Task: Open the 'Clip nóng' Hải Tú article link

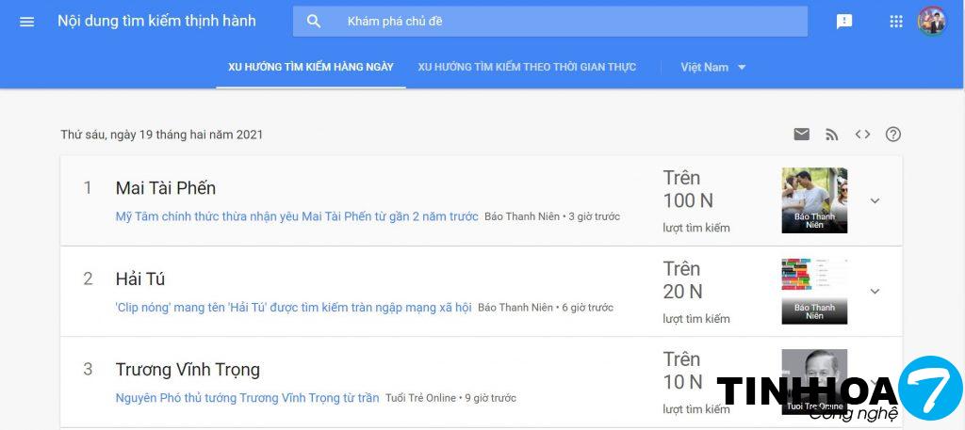Action: point(293,308)
